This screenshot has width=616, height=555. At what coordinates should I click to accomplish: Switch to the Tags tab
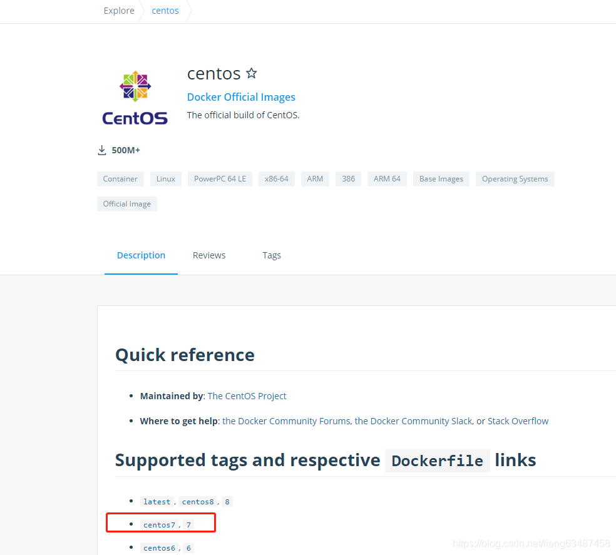pyautogui.click(x=272, y=255)
